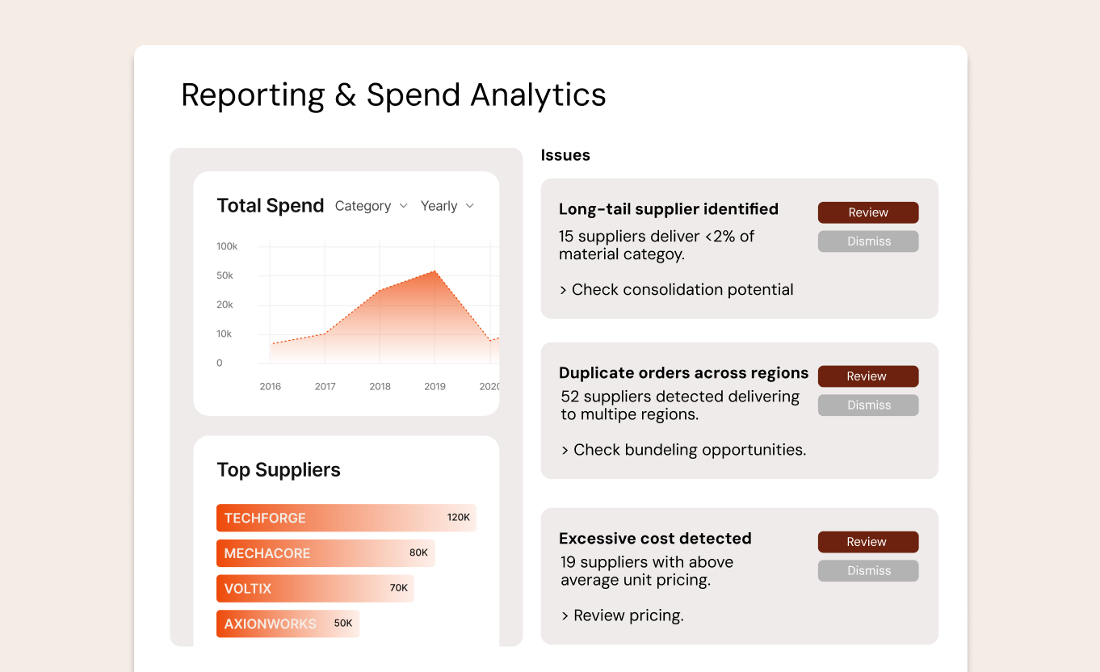Click the 2016 label on the chart axis
This screenshot has height=672, width=1100.
pos(270,386)
